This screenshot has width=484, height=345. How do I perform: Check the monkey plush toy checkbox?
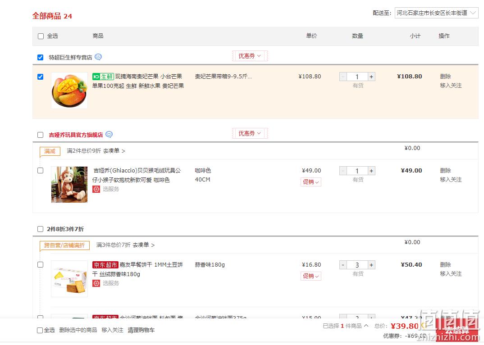[41, 171]
